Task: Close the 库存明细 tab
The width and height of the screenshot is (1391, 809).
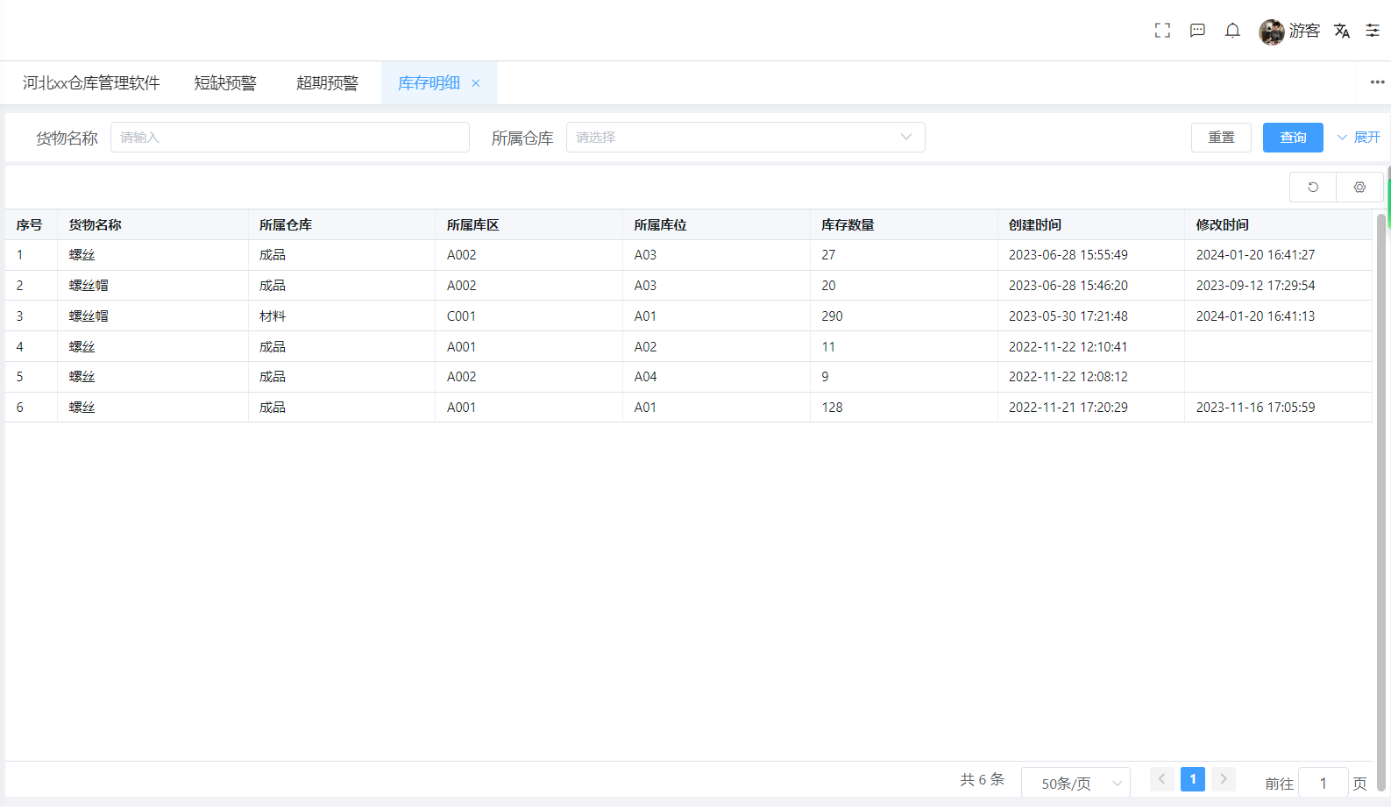Action: (476, 83)
